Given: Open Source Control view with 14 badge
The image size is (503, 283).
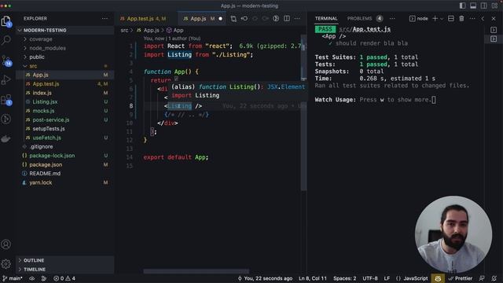Looking at the screenshot, I should click(x=6, y=61).
